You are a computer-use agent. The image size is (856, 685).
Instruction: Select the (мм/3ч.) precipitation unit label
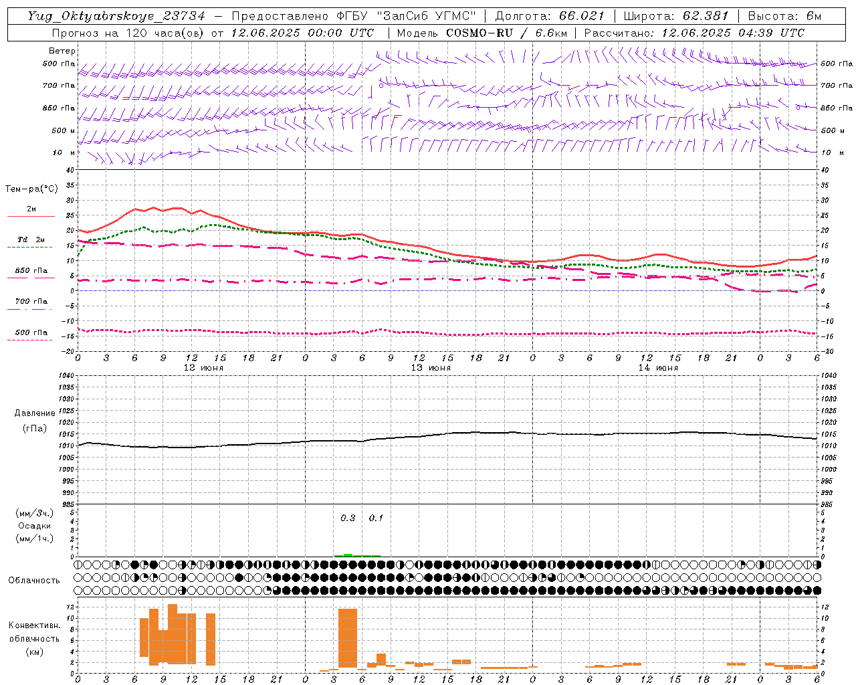[x=34, y=513]
